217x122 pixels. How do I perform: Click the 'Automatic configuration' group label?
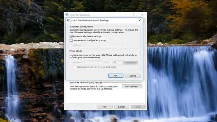(x=81, y=26)
